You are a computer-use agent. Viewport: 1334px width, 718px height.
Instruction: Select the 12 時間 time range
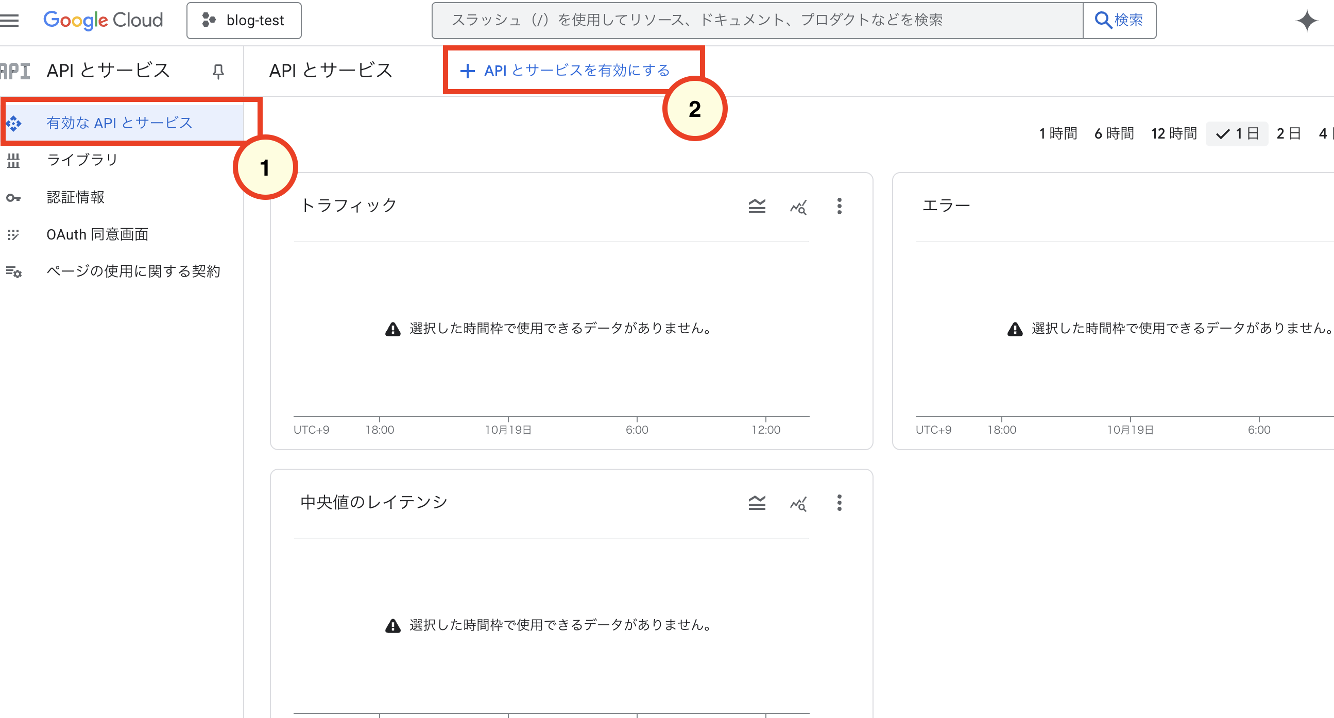(1173, 133)
